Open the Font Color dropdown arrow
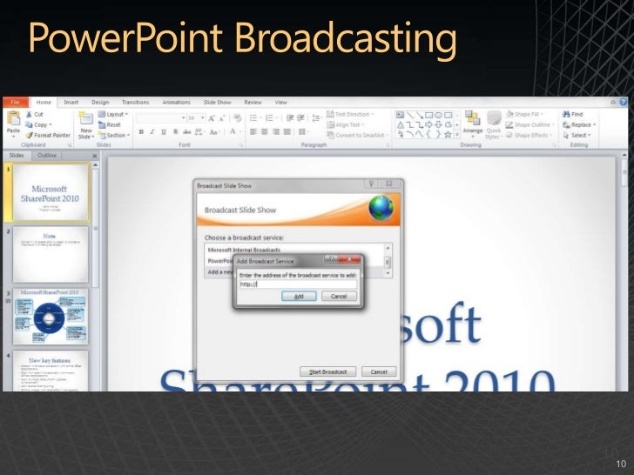This screenshot has height=475, width=634. pos(239,131)
